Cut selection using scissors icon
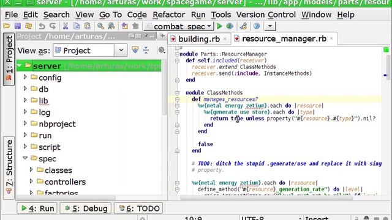Viewport: 392px width, 220px height. 66,26
